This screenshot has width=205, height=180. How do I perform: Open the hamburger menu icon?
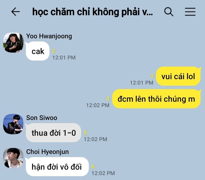click(x=190, y=12)
